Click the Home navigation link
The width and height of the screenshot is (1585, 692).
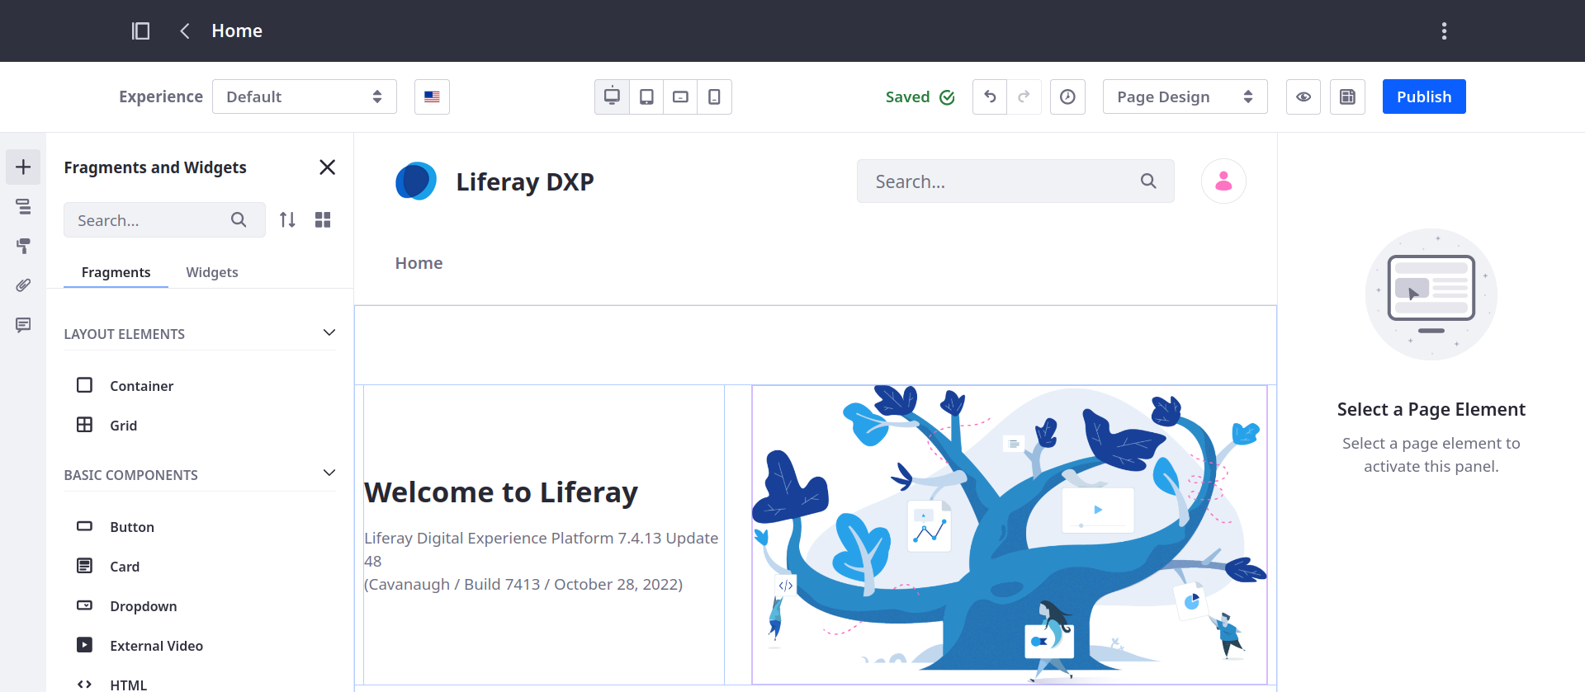pos(419,263)
